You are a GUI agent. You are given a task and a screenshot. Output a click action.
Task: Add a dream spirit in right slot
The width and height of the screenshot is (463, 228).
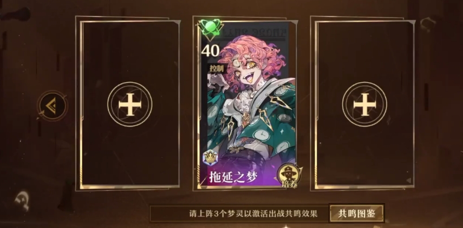pos(364,104)
